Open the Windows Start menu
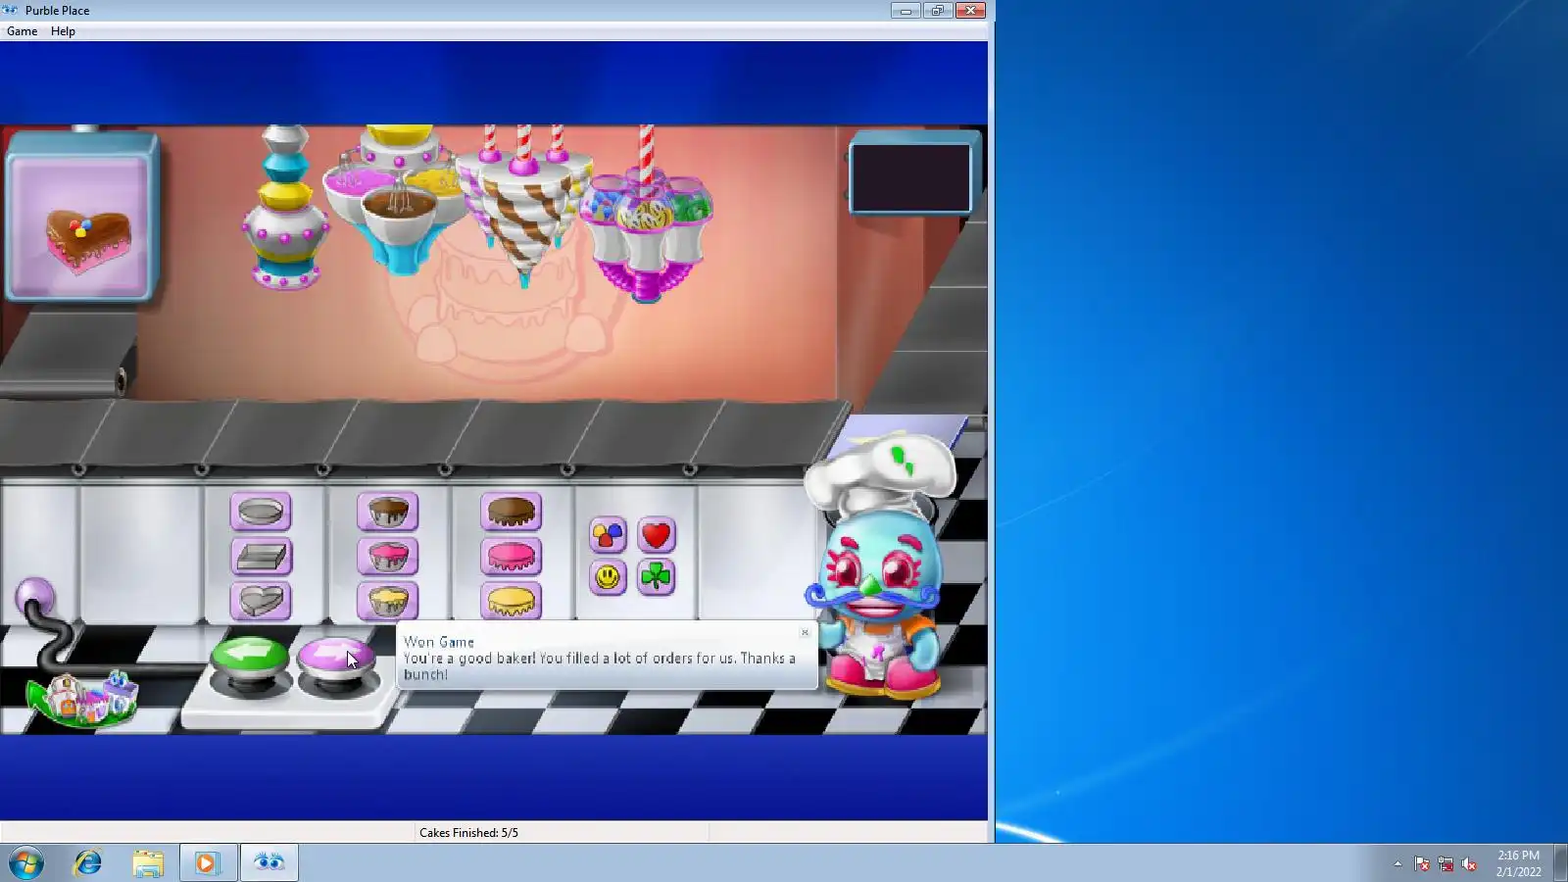The image size is (1568, 882). click(26, 863)
